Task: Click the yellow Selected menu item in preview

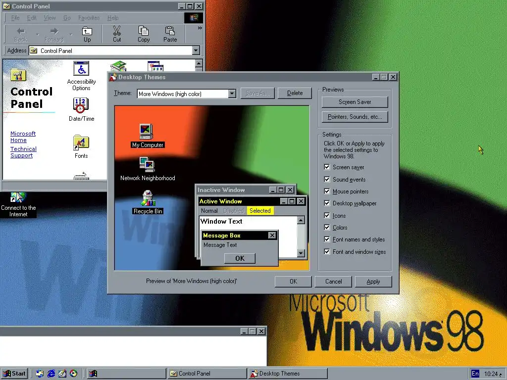Action: pyautogui.click(x=260, y=211)
